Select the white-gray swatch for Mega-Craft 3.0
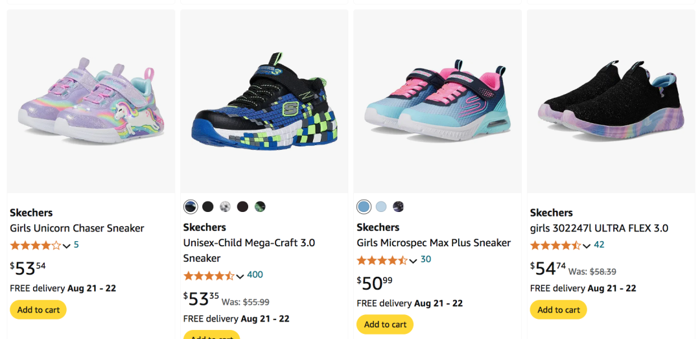700x339 pixels. [225, 207]
